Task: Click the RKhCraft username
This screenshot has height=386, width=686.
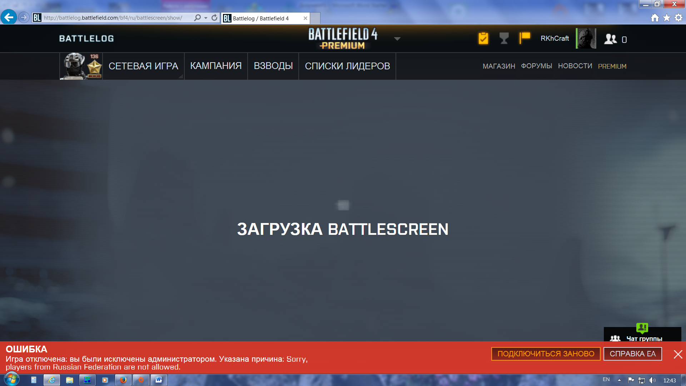Action: click(555, 38)
